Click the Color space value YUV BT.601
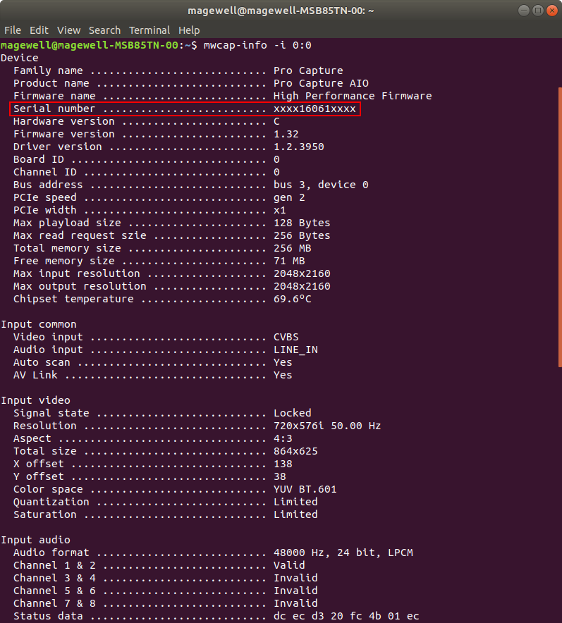 305,490
